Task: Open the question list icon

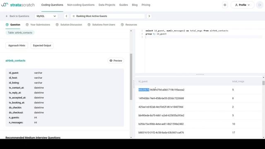Action: click(x=74, y=16)
